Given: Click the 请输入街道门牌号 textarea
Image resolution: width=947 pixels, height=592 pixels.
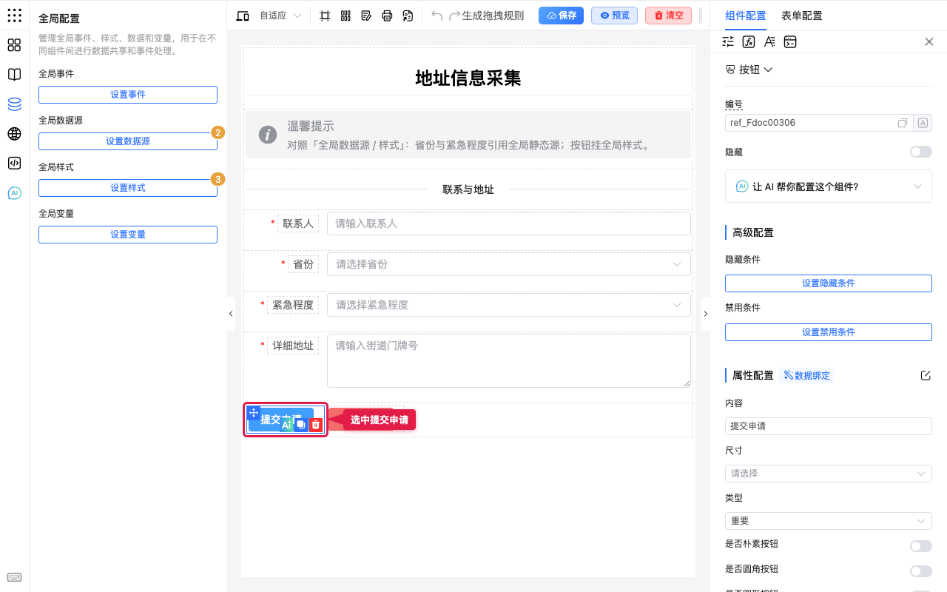Looking at the screenshot, I should pos(509,360).
